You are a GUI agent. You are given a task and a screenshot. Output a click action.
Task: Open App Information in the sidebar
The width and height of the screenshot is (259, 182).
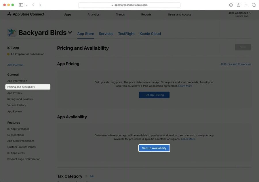(17, 81)
